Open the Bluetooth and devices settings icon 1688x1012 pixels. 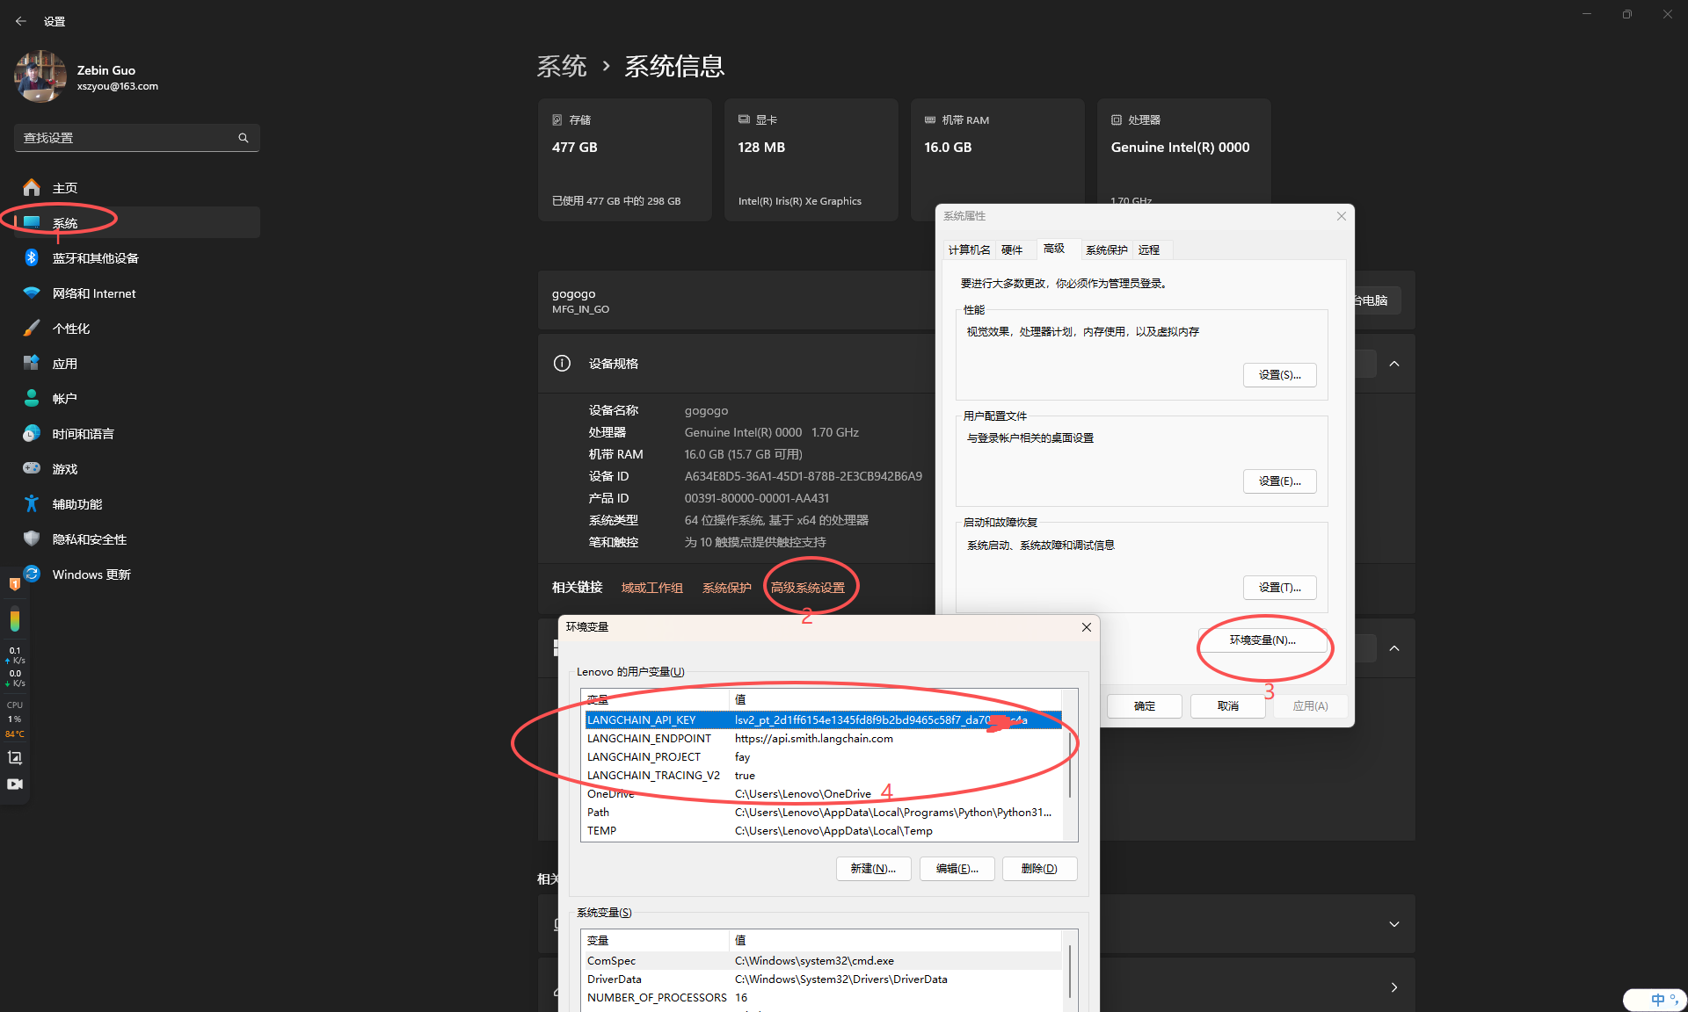tap(32, 257)
